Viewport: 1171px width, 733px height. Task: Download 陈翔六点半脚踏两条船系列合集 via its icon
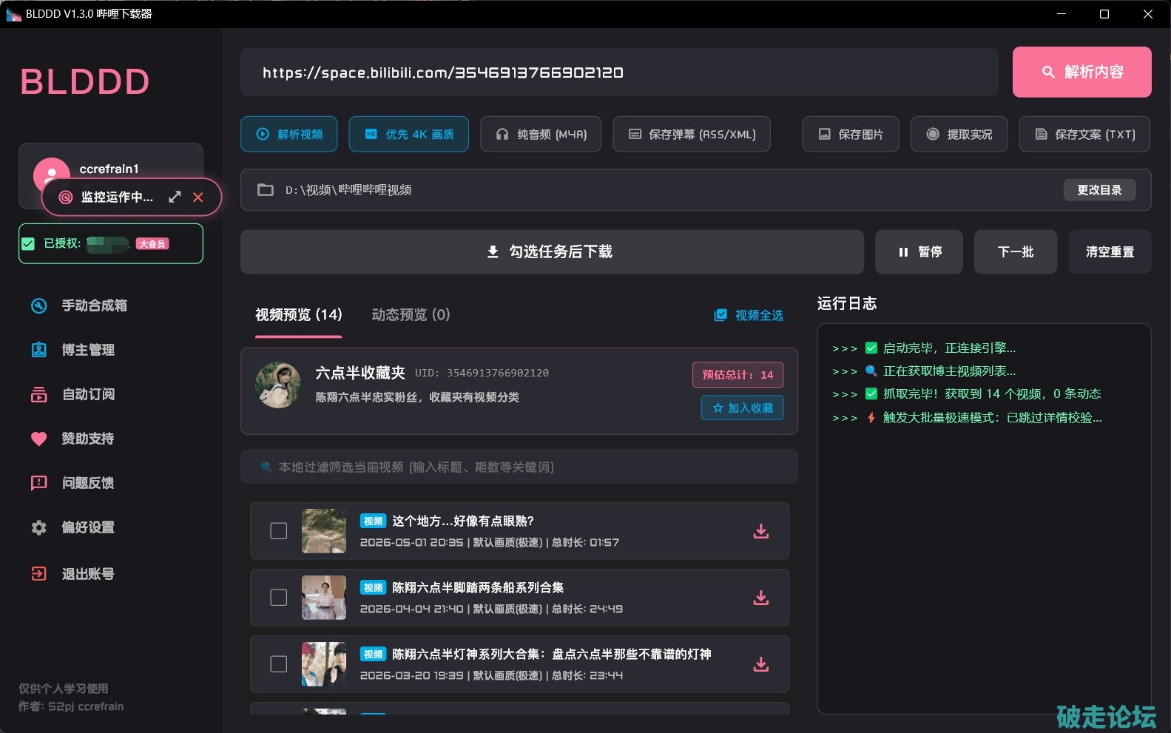[761, 598]
